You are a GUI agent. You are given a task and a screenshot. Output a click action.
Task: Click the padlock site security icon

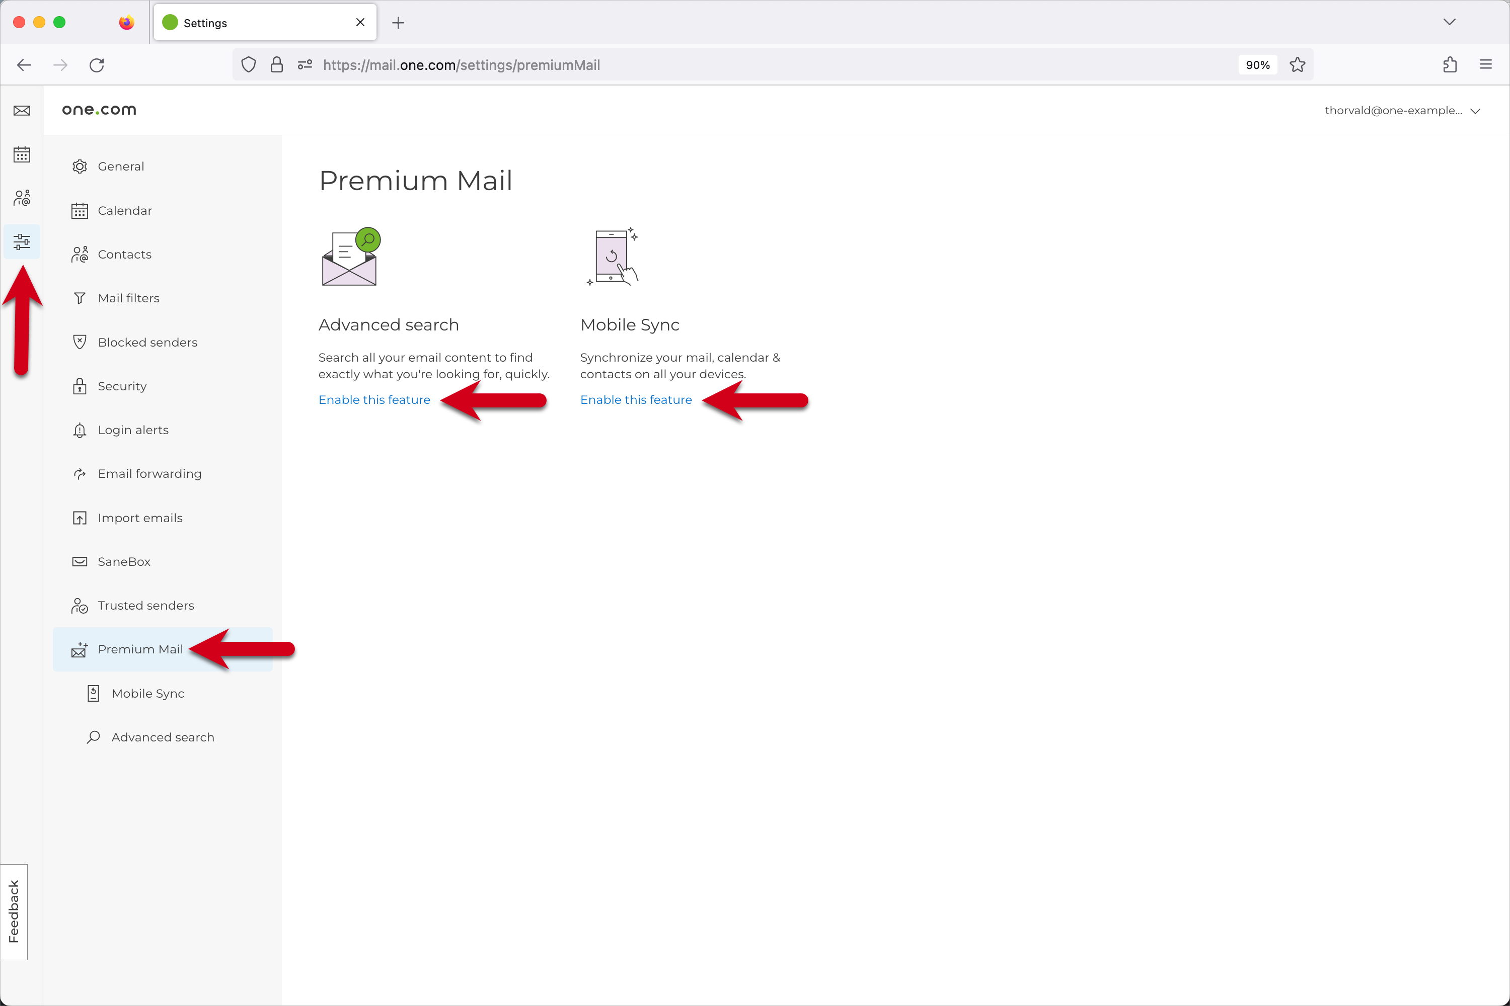click(277, 64)
